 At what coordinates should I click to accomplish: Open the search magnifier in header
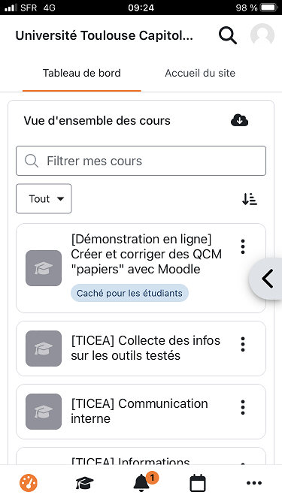pos(228,35)
